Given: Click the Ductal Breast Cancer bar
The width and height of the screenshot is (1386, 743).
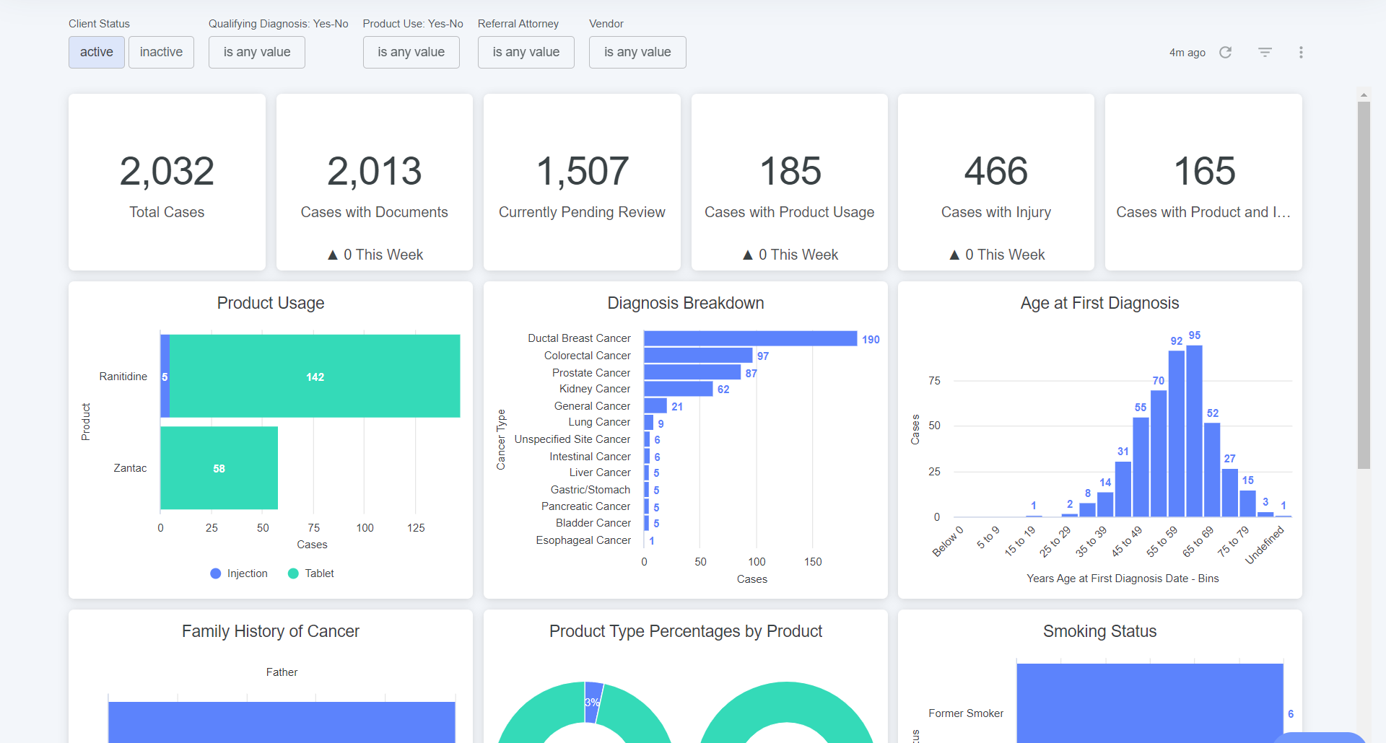Looking at the screenshot, I should click(751, 338).
